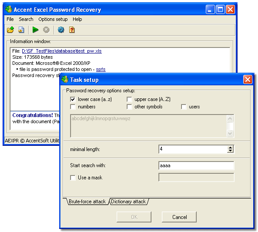
Task: Click the character set scrollbar down arrow
Action: coord(230,133)
